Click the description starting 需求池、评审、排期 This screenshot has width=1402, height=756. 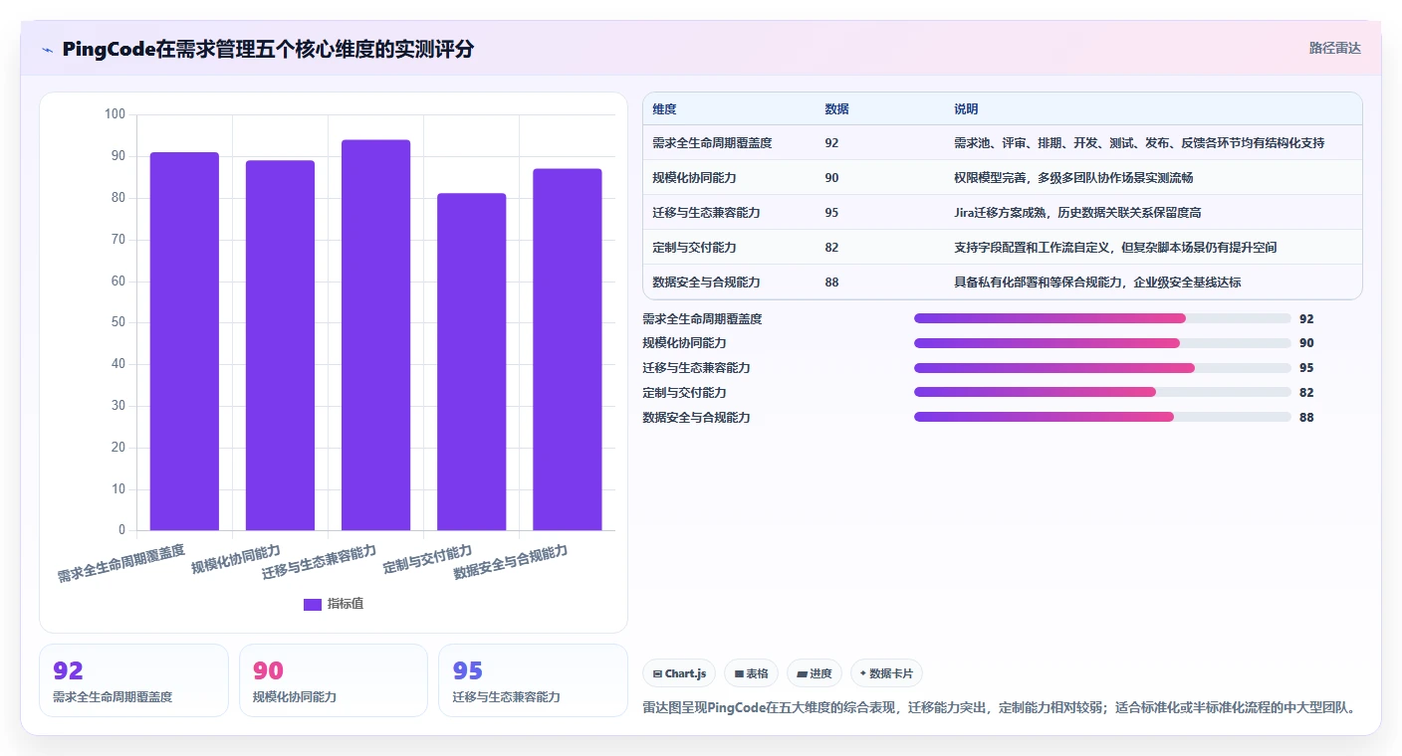click(1139, 143)
